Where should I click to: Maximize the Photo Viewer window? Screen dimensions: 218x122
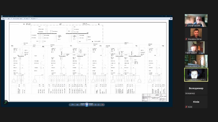[x=166, y=16]
